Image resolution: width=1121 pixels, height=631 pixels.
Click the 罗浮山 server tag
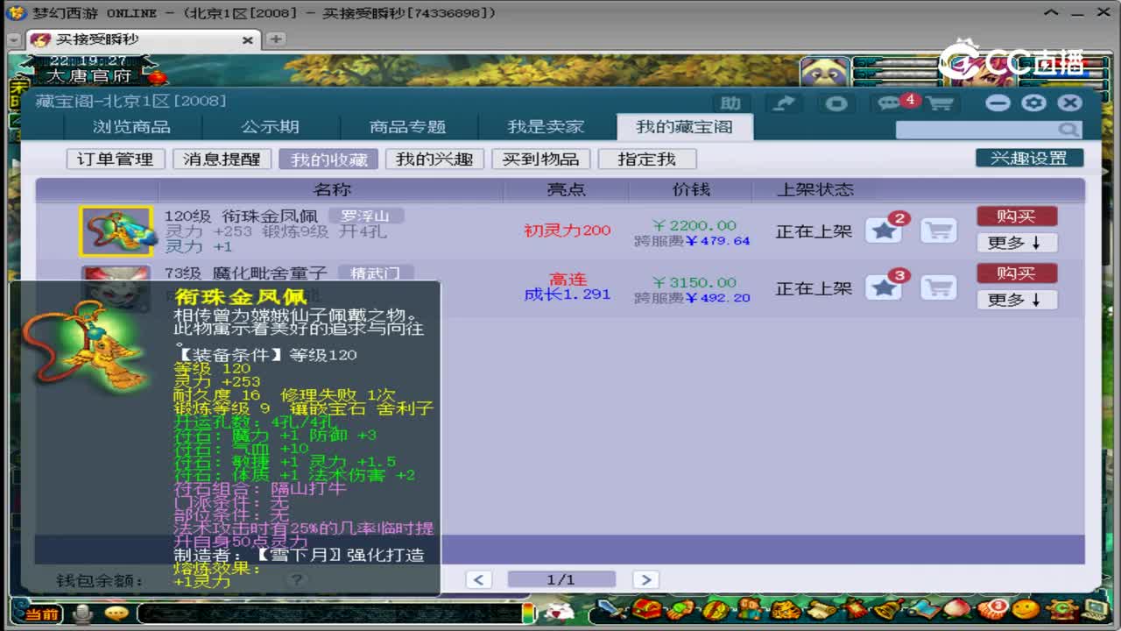(366, 216)
